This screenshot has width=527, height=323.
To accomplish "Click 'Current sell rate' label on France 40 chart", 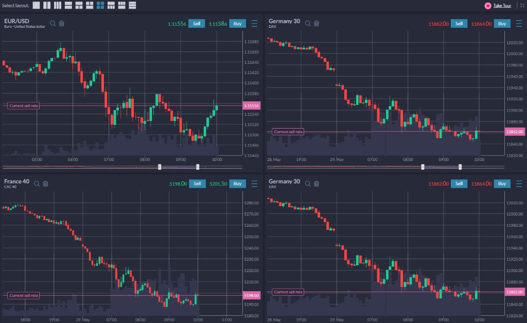I will point(24,295).
